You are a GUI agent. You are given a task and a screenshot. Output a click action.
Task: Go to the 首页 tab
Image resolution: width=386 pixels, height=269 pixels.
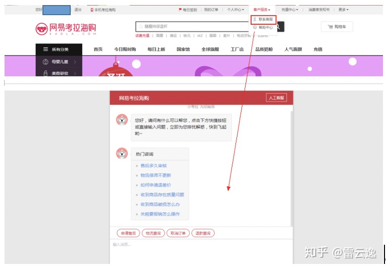pos(98,49)
